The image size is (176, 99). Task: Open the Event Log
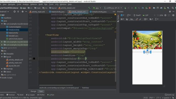point(169,95)
